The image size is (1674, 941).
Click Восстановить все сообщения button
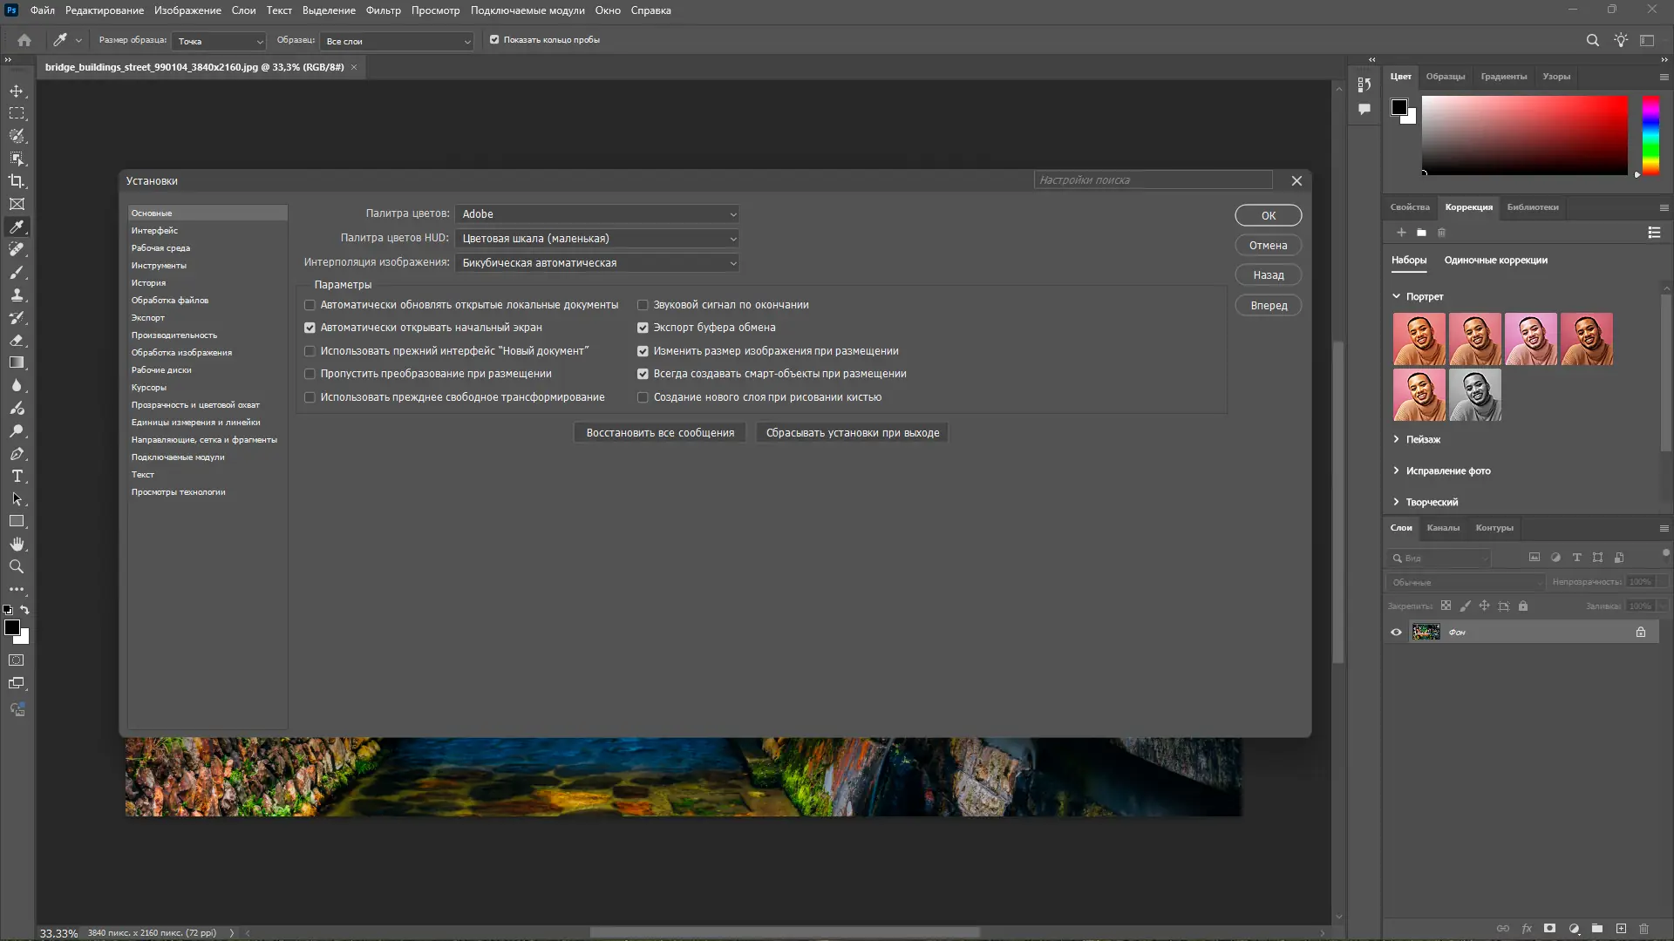[x=660, y=433]
